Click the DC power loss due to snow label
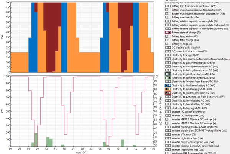 coord(192,51)
